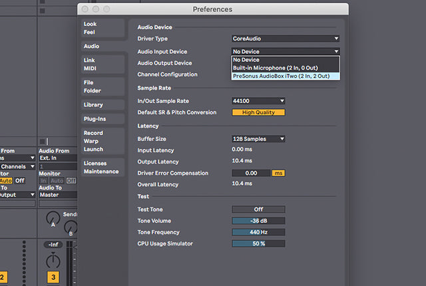Set track 2 Monitor to Off
The width and height of the screenshot is (426, 286).
click(19, 181)
